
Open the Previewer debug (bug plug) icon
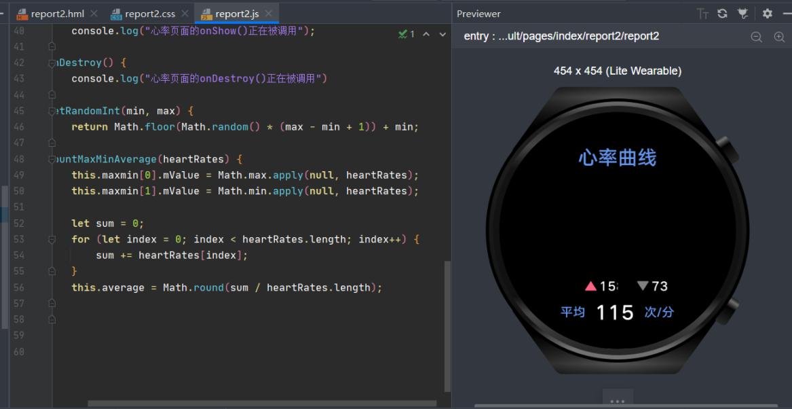coord(743,14)
